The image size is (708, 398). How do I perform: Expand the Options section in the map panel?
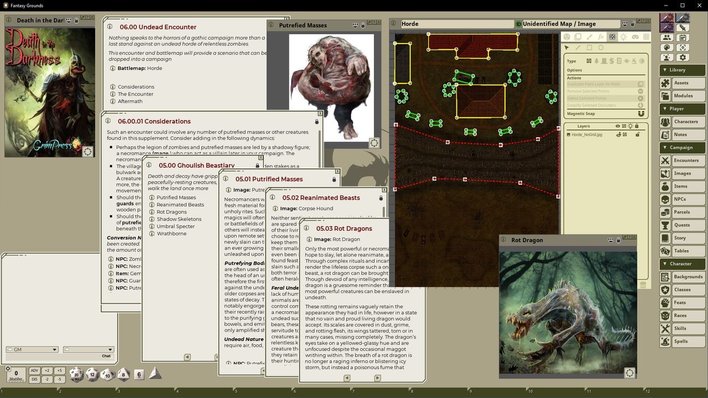575,70
